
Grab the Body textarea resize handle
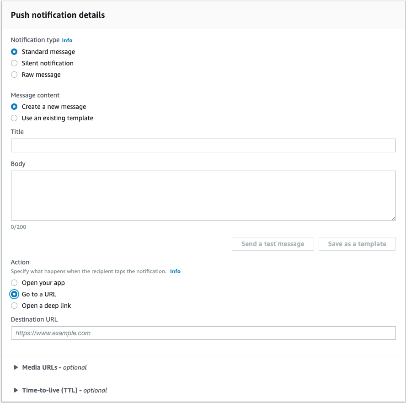[x=393, y=218]
